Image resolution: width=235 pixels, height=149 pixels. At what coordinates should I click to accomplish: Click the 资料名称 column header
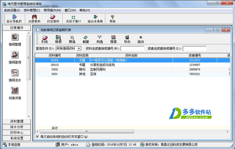(x=131, y=56)
